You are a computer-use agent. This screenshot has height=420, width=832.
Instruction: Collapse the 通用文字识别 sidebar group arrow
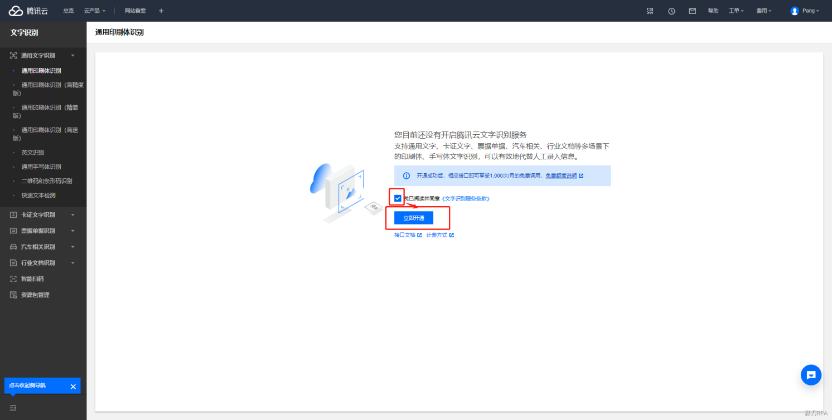(72, 56)
